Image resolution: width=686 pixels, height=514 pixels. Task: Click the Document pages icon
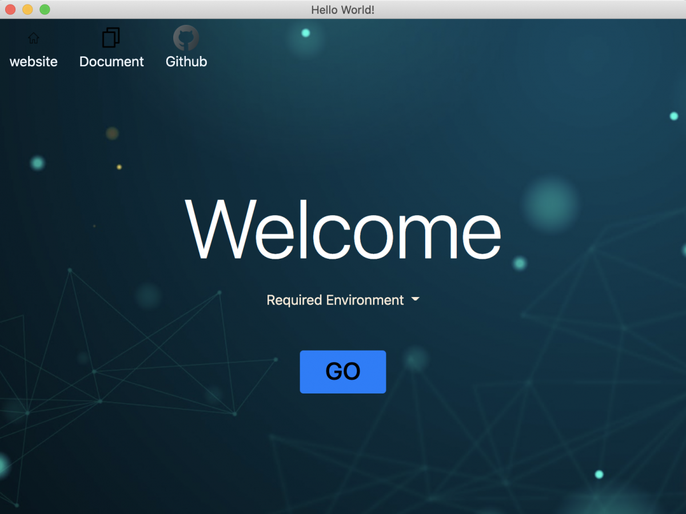(x=111, y=38)
